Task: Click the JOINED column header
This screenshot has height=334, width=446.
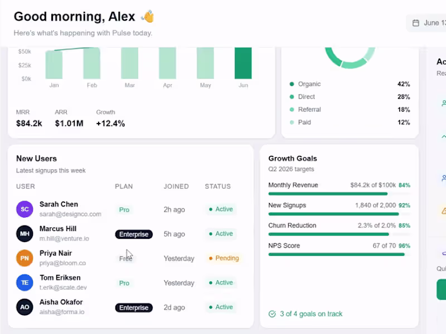Action: tap(176, 186)
